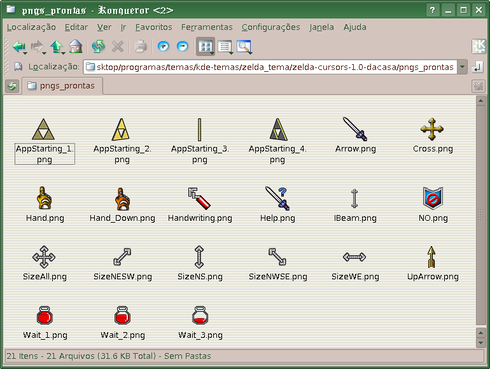Open the Ajuda menu
This screenshot has width=490, height=369.
(355, 27)
